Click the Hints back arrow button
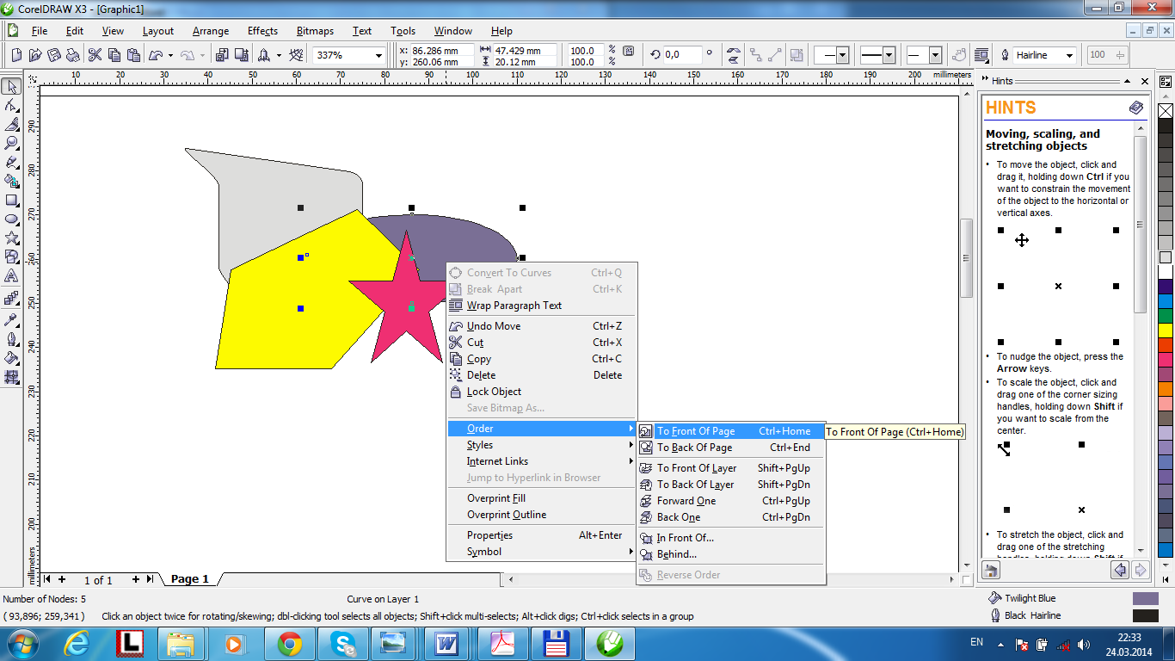Screen dimensions: 1175x661 (x=1120, y=570)
